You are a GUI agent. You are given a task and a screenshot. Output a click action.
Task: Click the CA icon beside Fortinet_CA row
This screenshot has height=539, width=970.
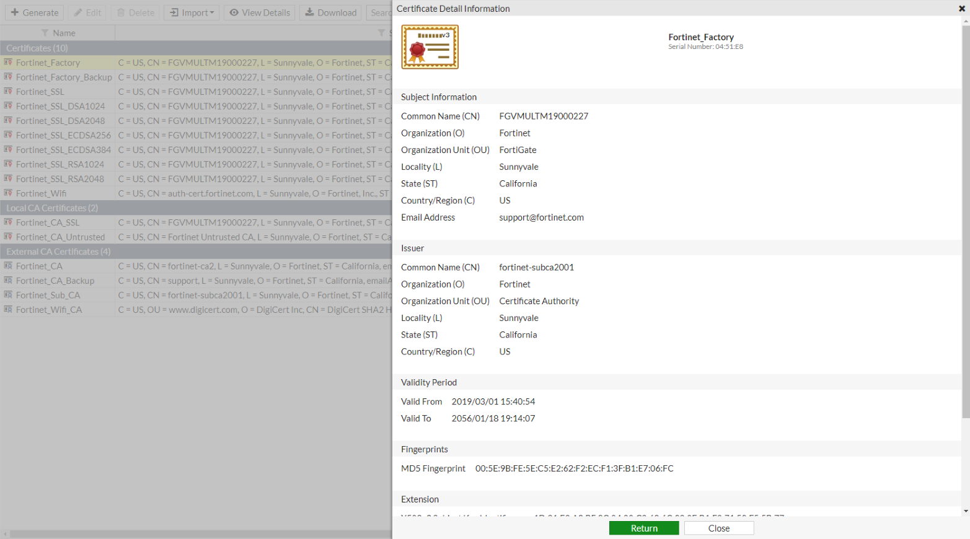8,265
